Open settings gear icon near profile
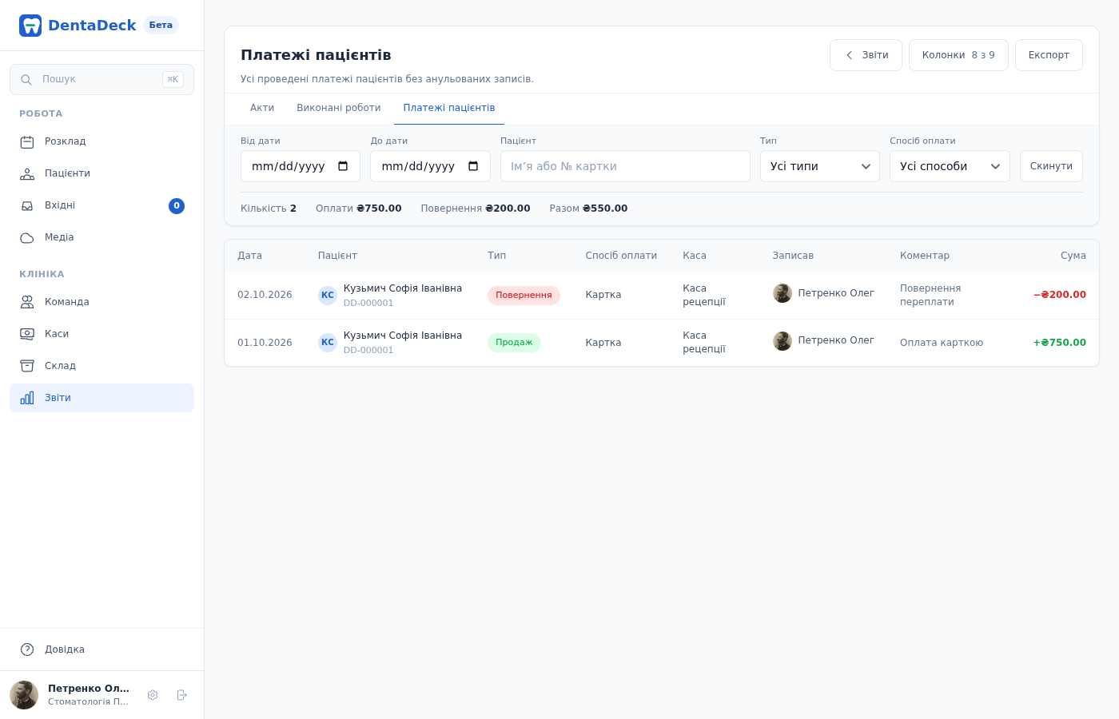 pyautogui.click(x=153, y=695)
